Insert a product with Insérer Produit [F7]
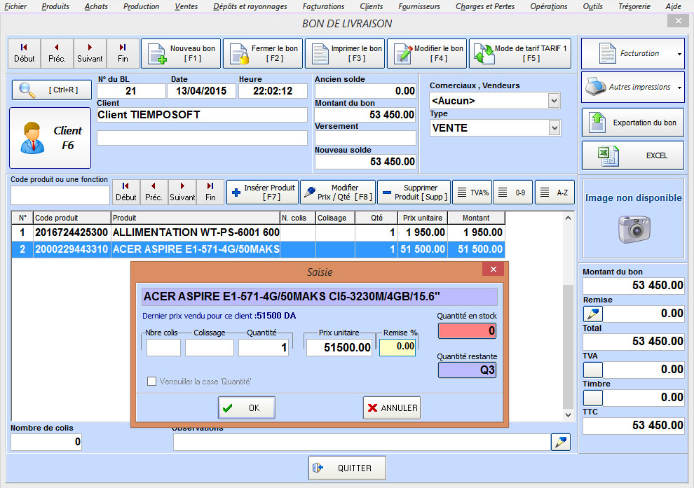 pos(263,193)
